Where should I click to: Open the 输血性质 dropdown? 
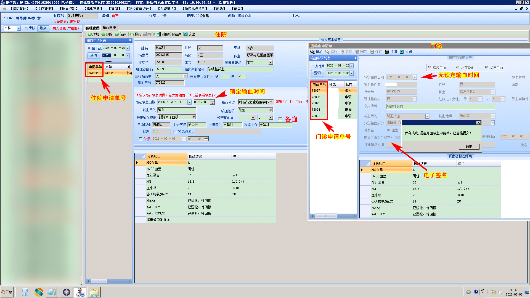point(271,110)
